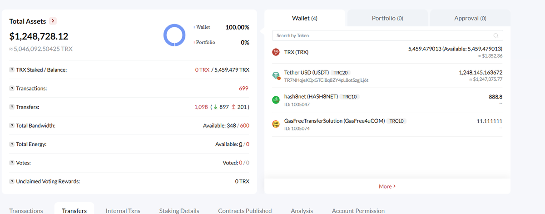Click total value $1,248,728.12
Screen dimensions: 545x214
39,36
